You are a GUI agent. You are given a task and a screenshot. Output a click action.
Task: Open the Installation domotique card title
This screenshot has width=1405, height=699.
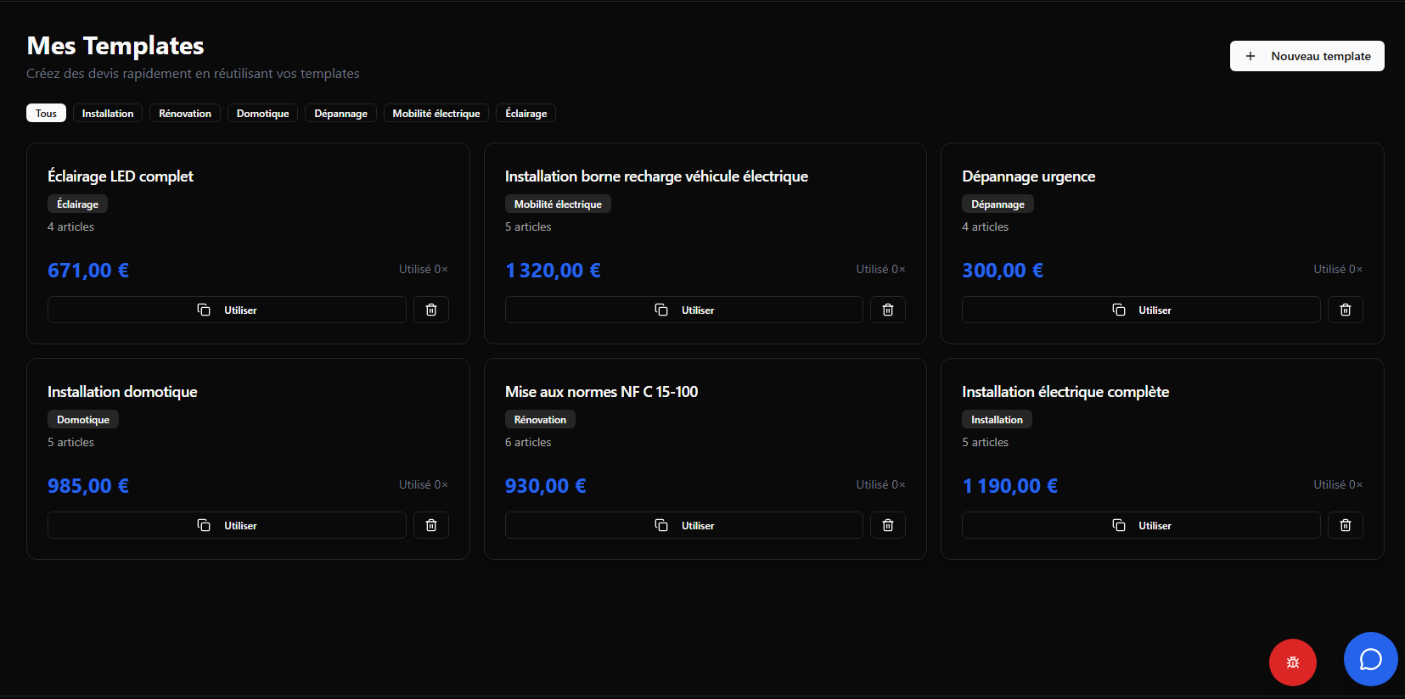[x=122, y=392]
